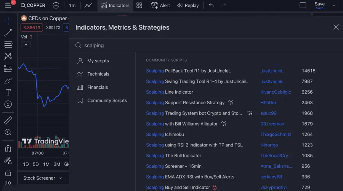This screenshot has width=343, height=191.
Task: Open the Community Scripts category
Action: (107, 101)
